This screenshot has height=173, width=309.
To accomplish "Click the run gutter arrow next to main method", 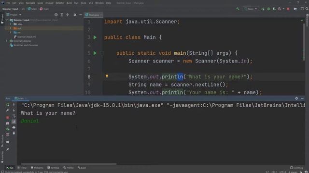I will [x=95, y=53].
